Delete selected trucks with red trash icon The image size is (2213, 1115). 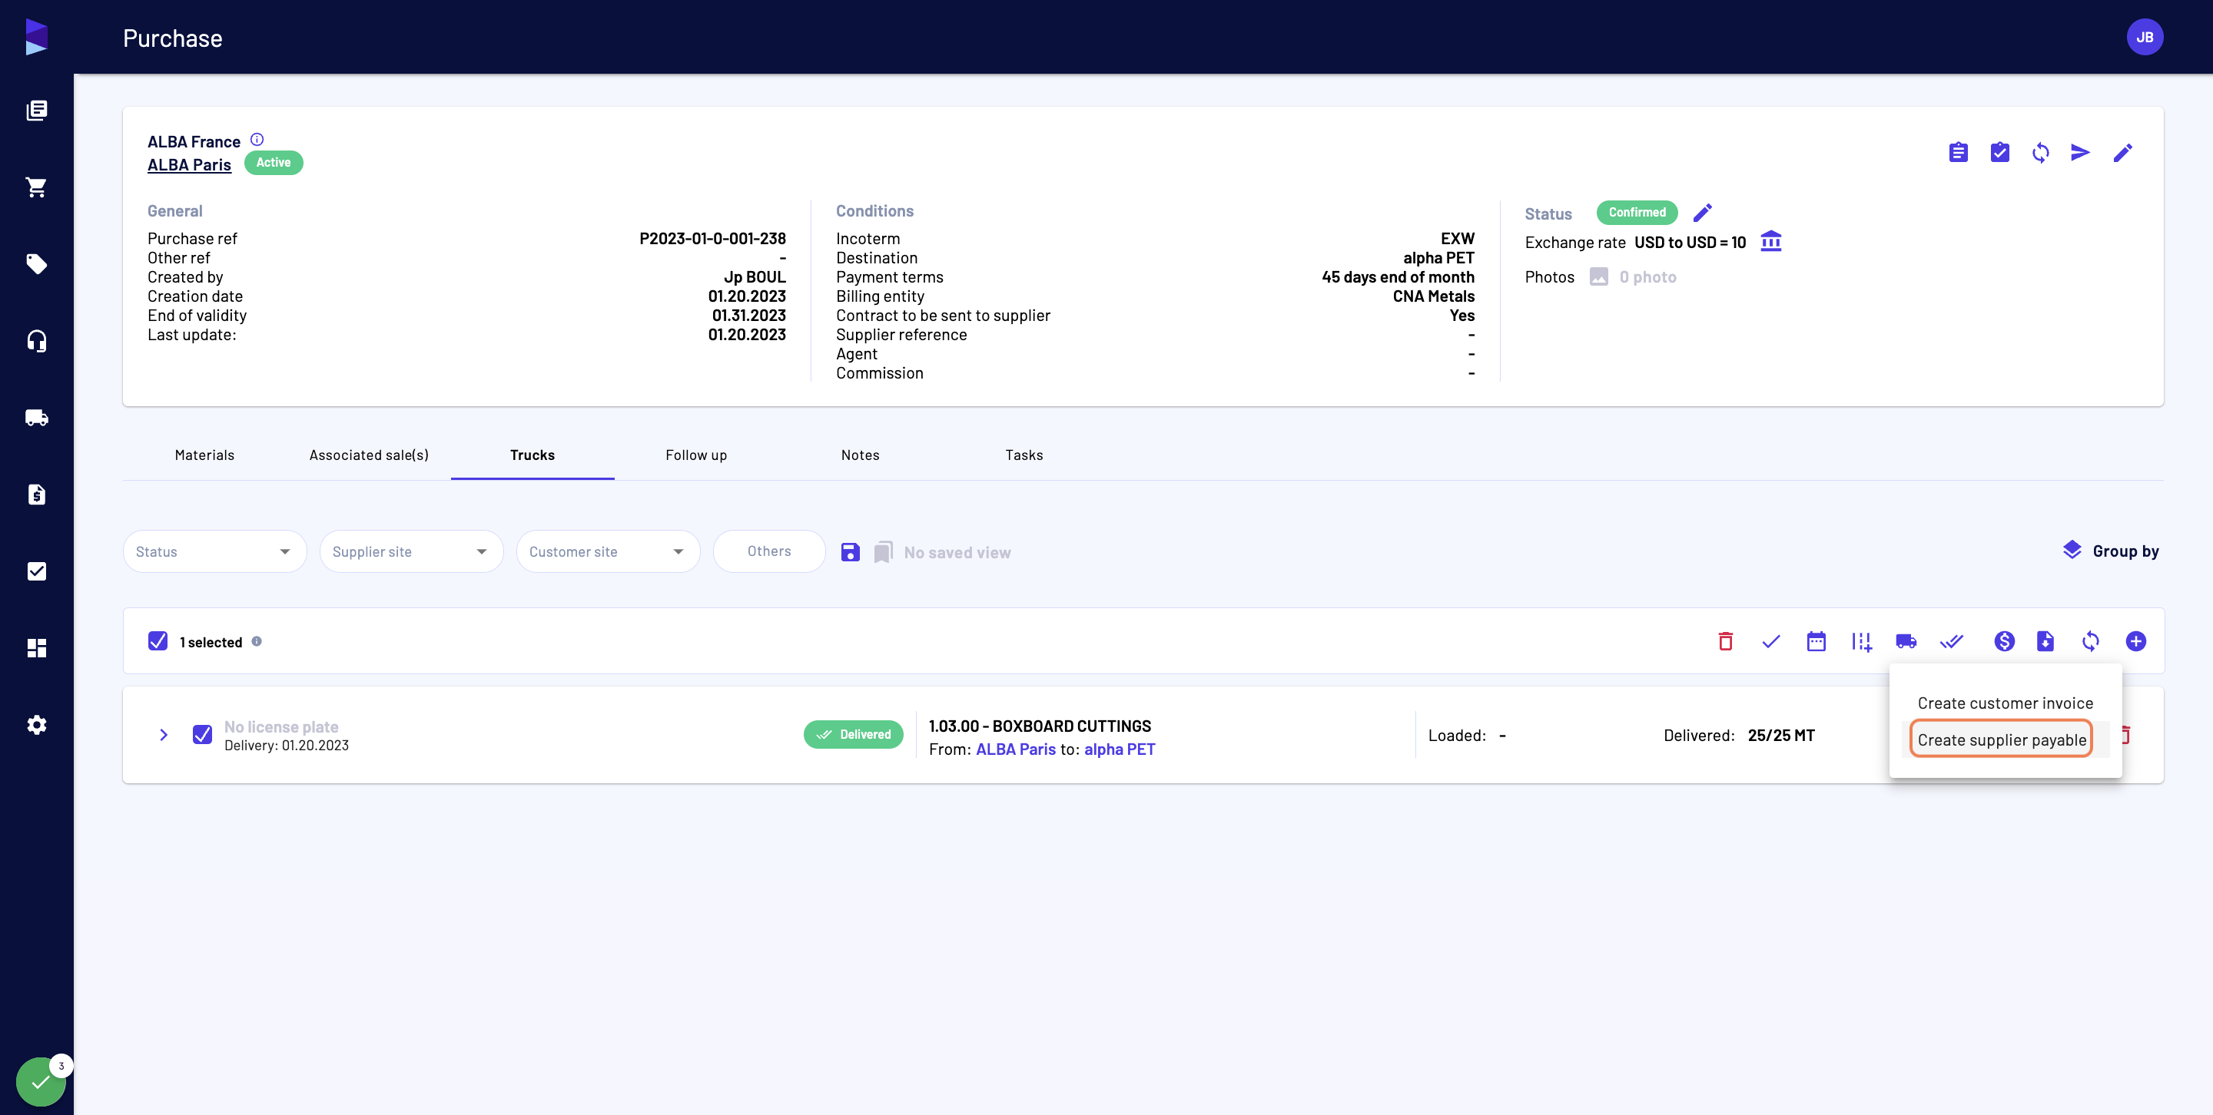[x=1725, y=641]
